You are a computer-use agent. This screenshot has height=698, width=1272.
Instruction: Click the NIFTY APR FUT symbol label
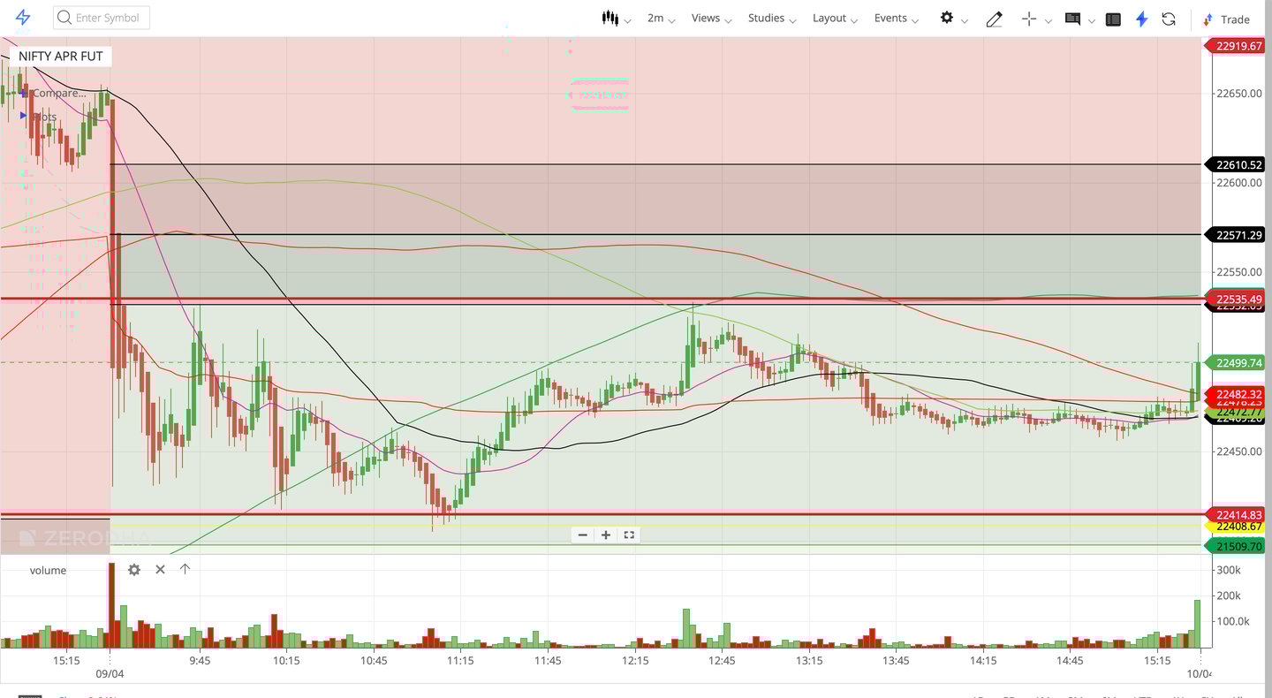tap(61, 56)
